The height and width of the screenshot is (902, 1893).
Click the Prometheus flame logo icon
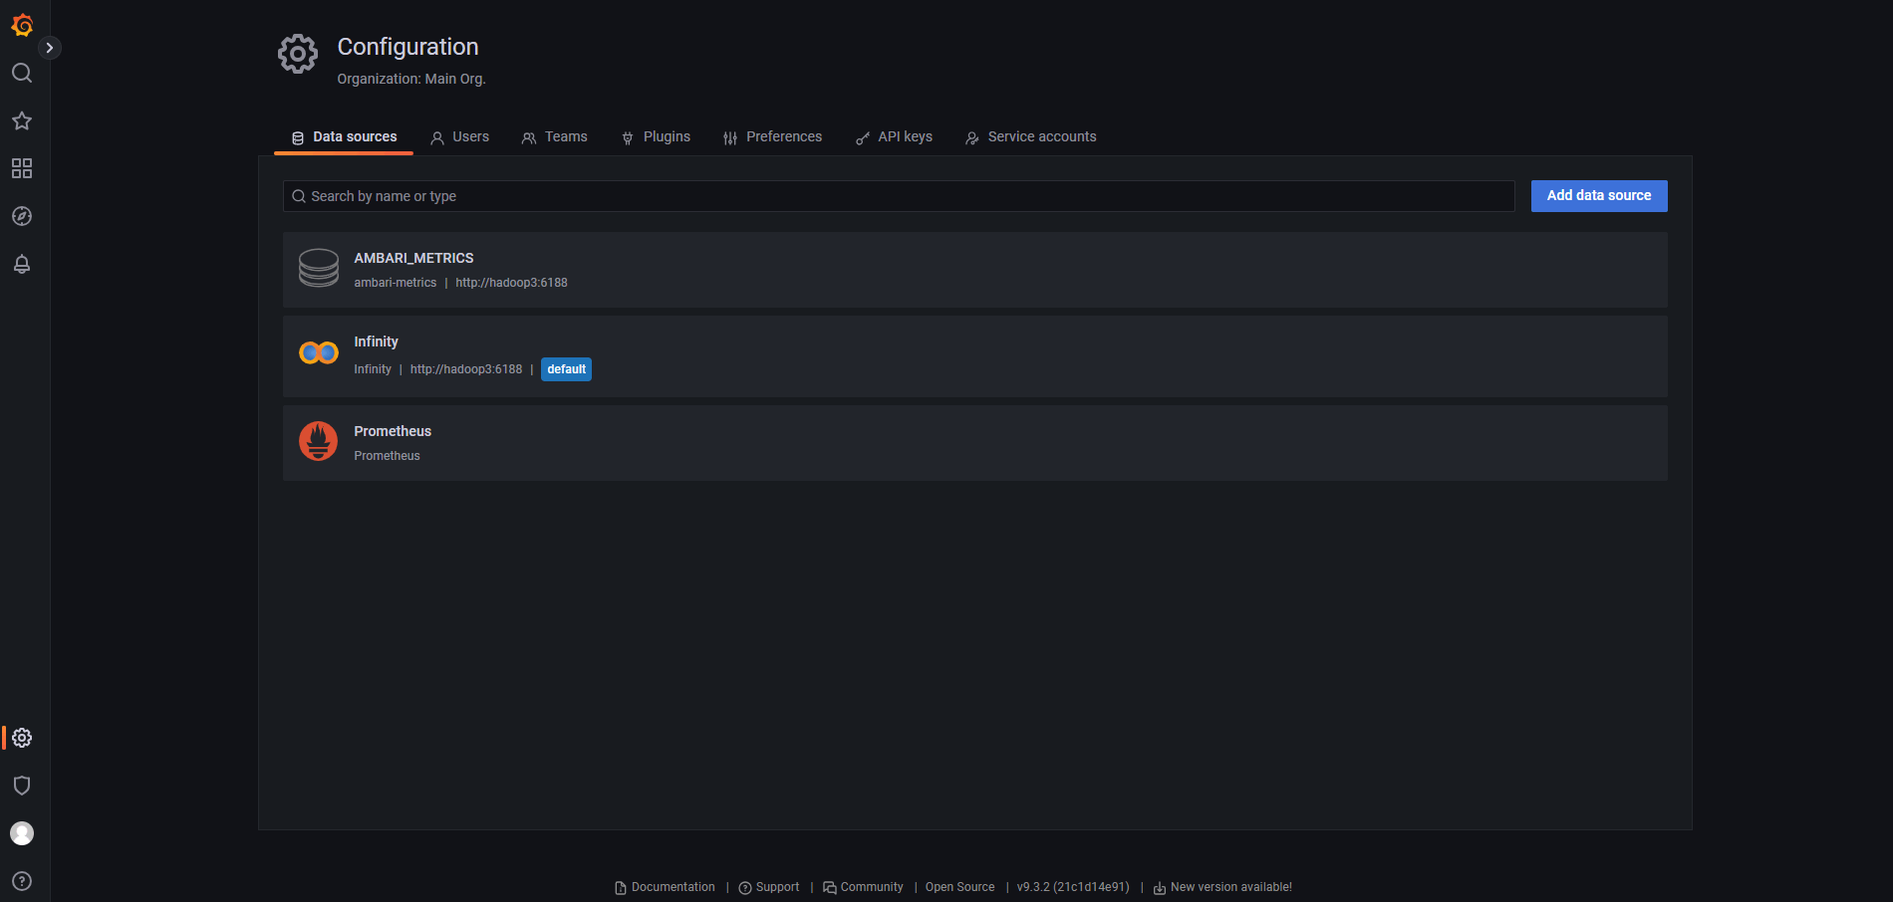pos(319,441)
